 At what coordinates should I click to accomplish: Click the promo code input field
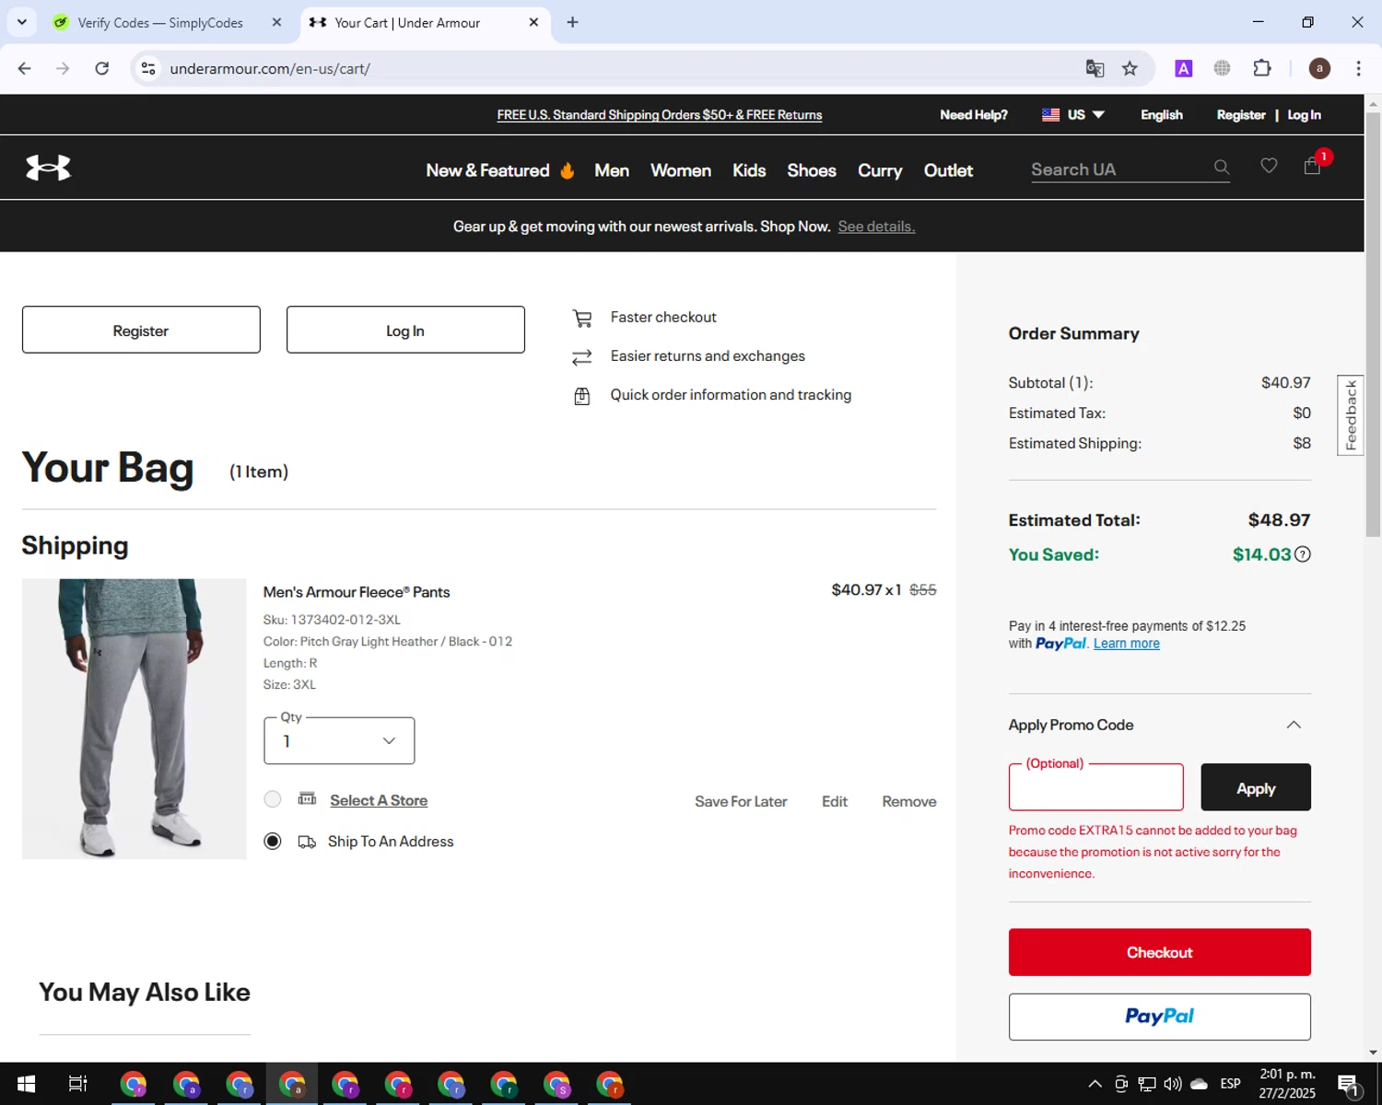click(1096, 787)
